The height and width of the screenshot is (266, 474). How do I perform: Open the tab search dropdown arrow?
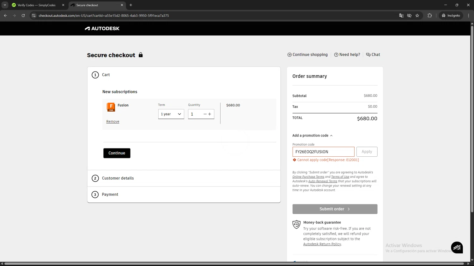(5, 5)
